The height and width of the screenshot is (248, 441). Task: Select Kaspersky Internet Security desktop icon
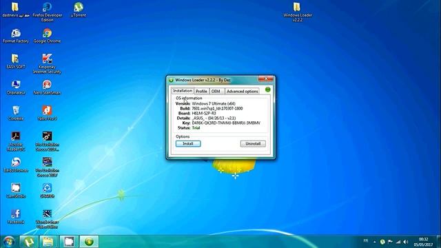(x=47, y=63)
